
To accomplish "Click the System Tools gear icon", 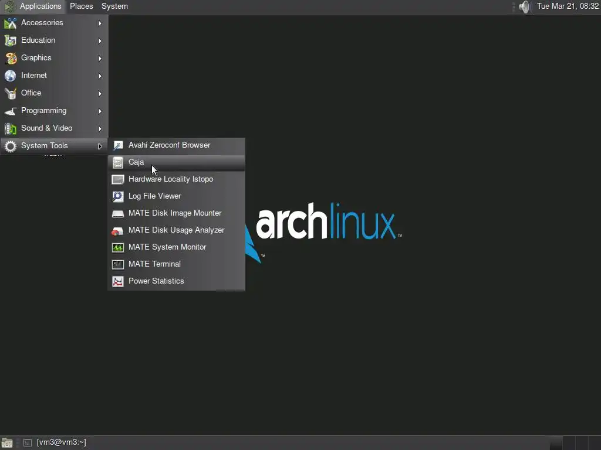I will tap(11, 146).
